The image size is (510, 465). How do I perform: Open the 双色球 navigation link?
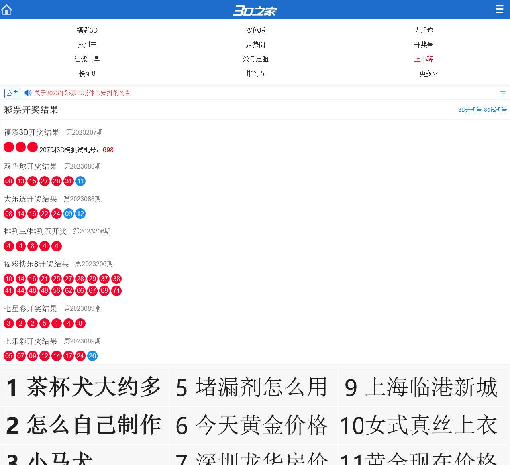point(255,30)
